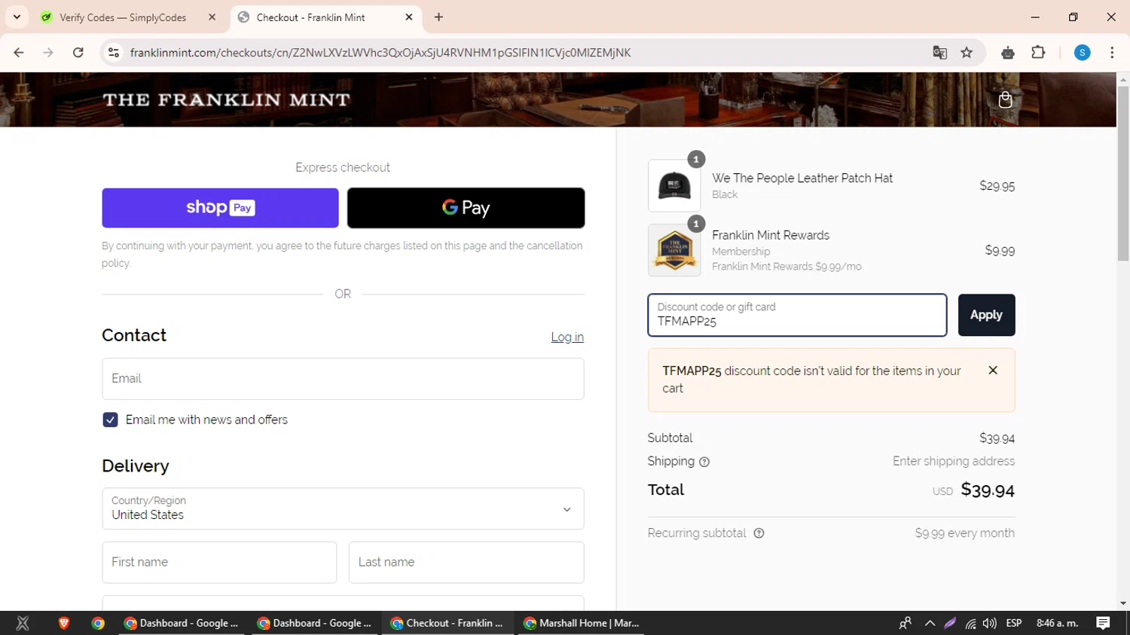
Task: Click the page vertical scrollbar
Action: tap(1123, 173)
